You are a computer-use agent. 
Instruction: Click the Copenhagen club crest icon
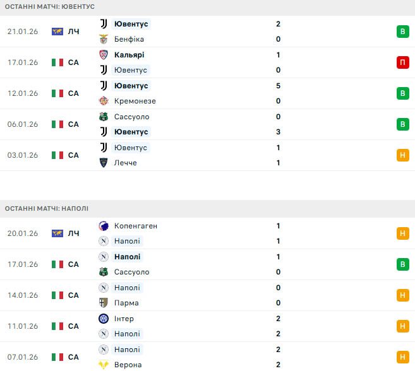click(104, 226)
